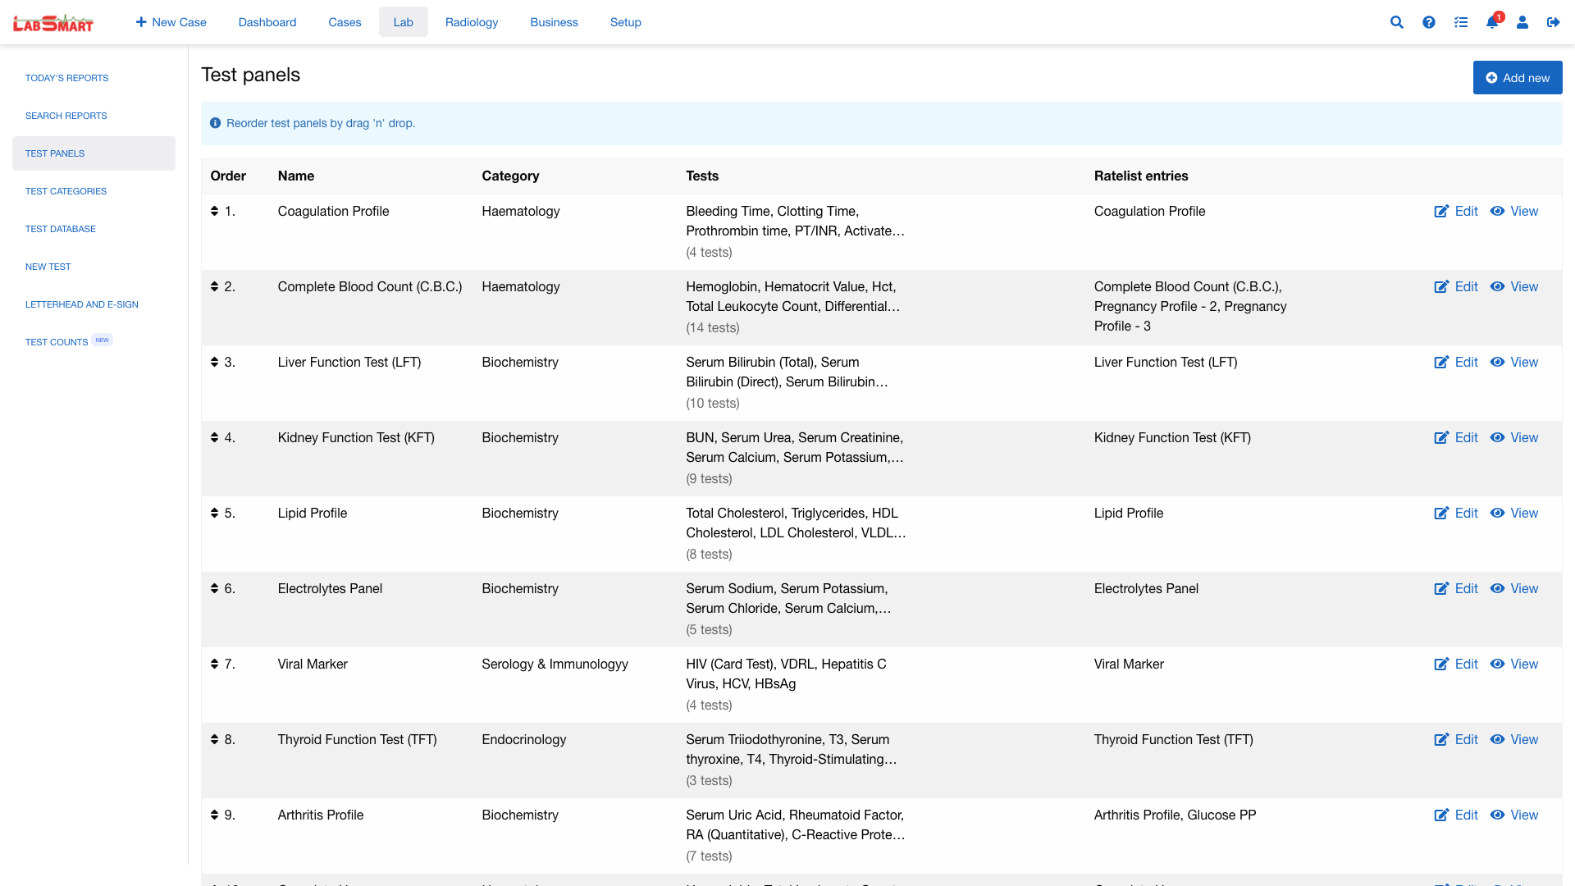The height and width of the screenshot is (886, 1575).
Task: View the Viral Marker panel
Action: click(x=1514, y=664)
